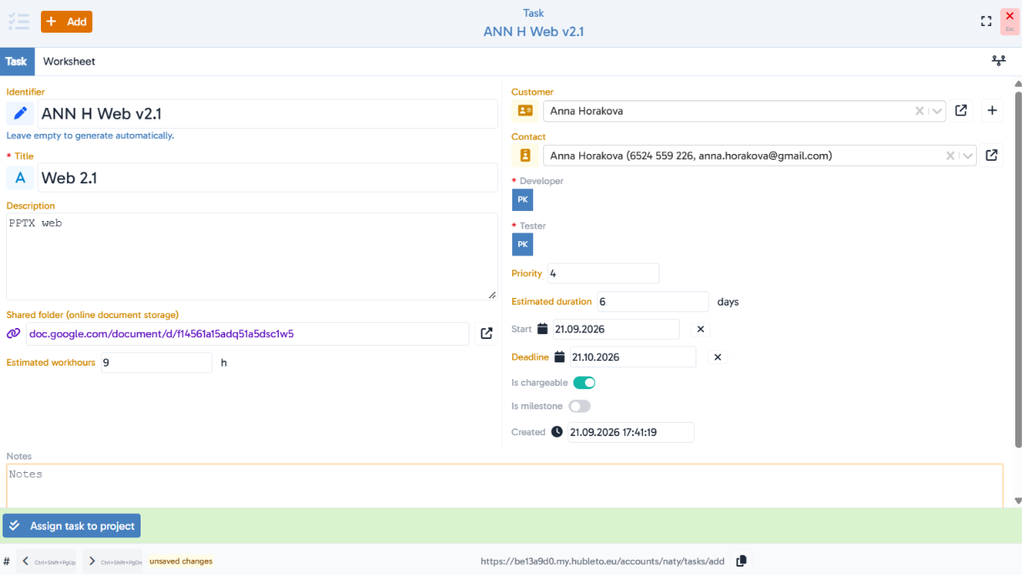
Task: Click inside the Notes text area
Action: tap(505, 485)
